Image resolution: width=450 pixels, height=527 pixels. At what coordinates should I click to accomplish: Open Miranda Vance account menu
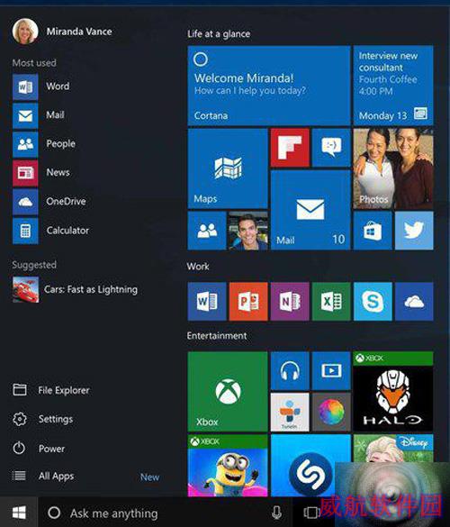point(62,32)
